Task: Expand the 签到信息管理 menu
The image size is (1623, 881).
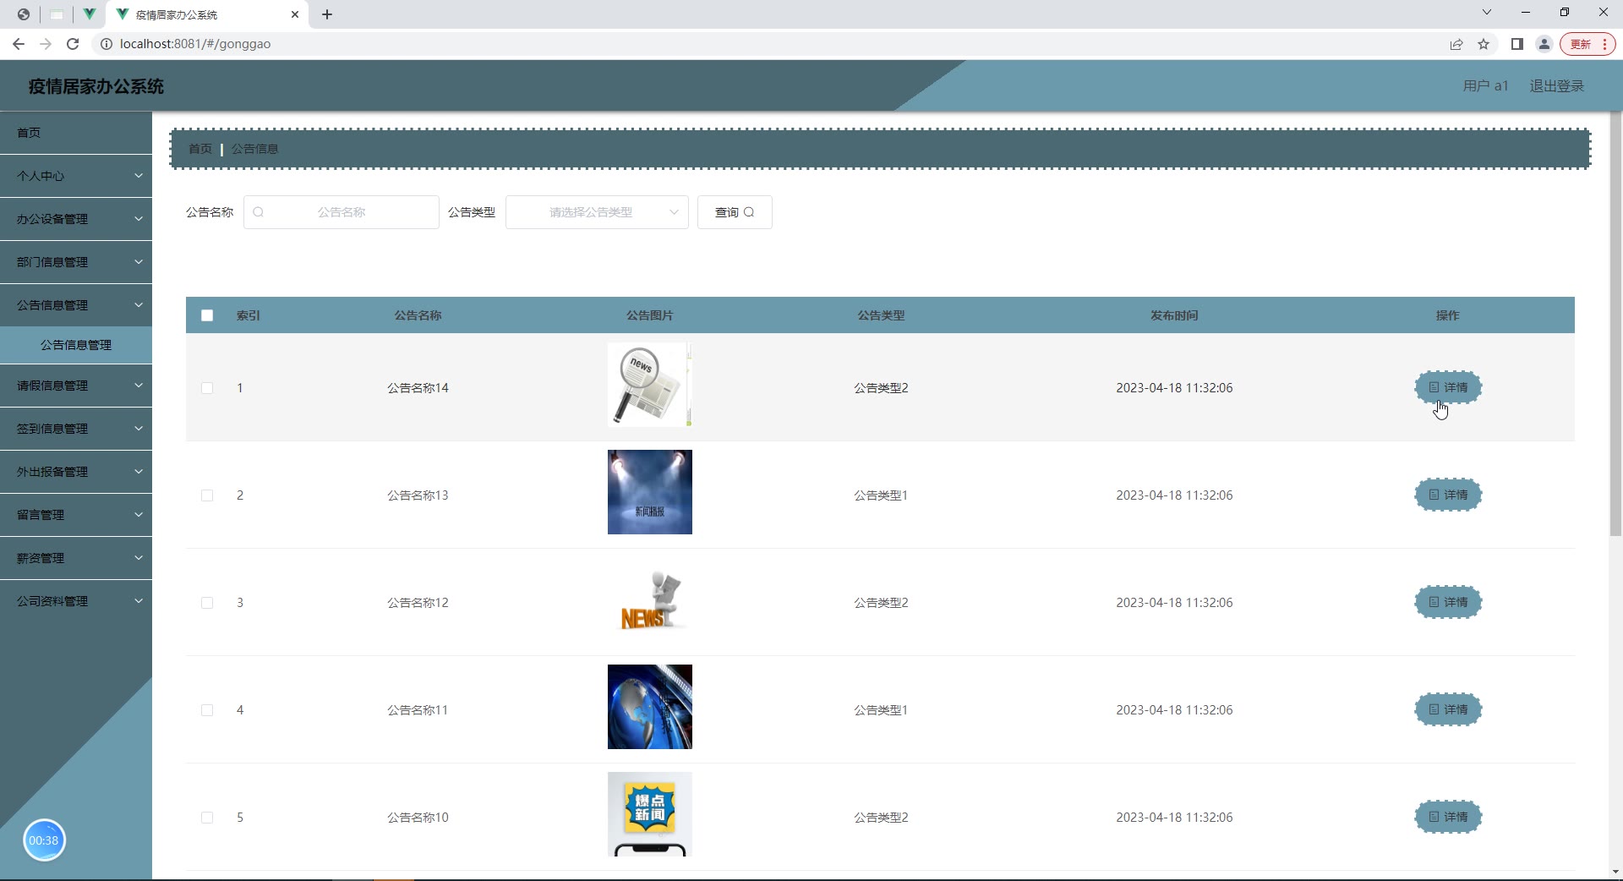Action: pyautogui.click(x=76, y=429)
